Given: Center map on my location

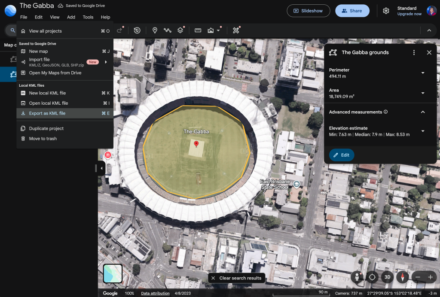Looking at the screenshot, I should click(372, 277).
